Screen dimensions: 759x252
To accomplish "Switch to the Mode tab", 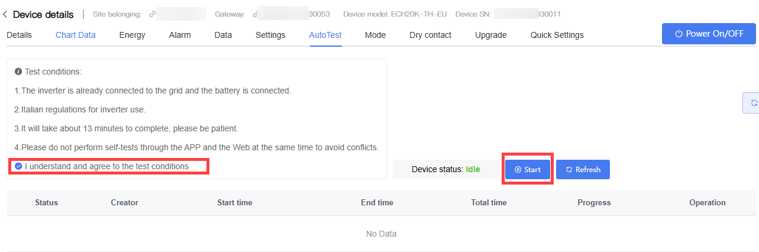I will click(375, 35).
